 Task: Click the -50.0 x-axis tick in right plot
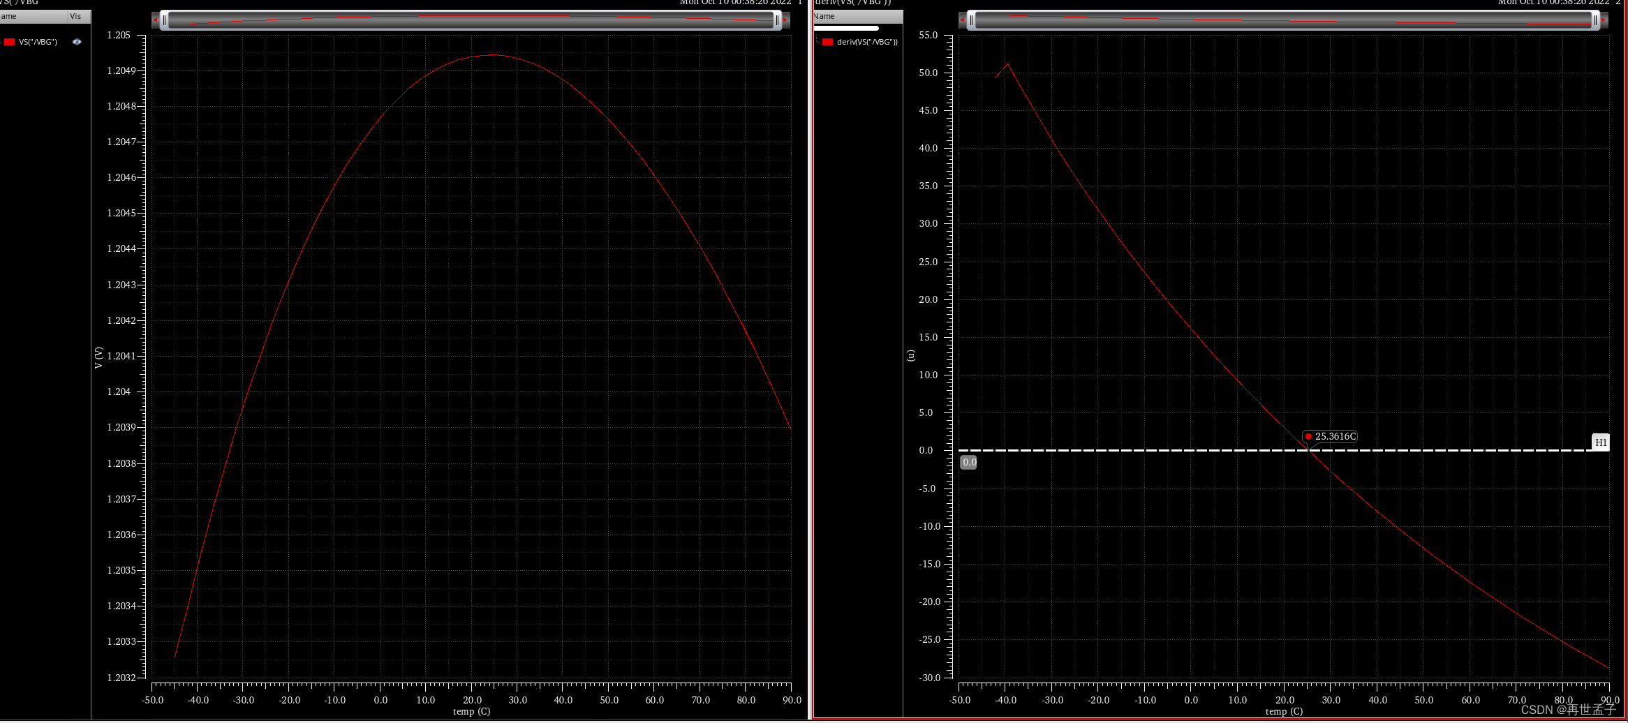point(959,700)
